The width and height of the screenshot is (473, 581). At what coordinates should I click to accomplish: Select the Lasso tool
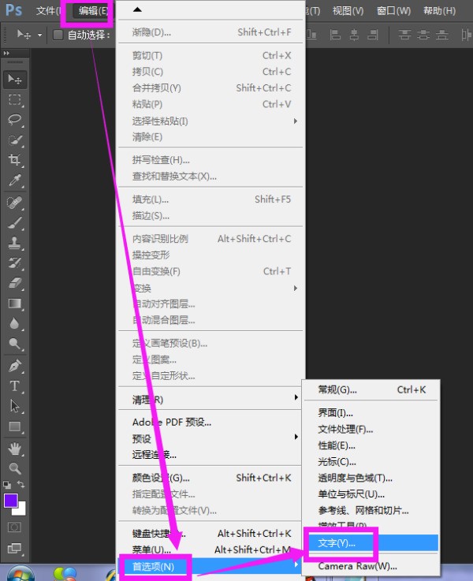tap(15, 120)
